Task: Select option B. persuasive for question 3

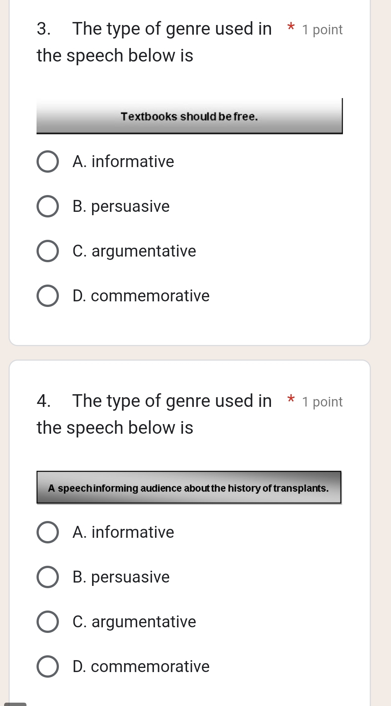Action: point(48,206)
